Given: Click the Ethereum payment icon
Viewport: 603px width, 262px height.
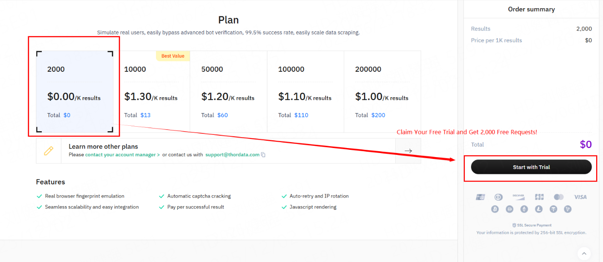Looking at the screenshot, I should [524, 209].
